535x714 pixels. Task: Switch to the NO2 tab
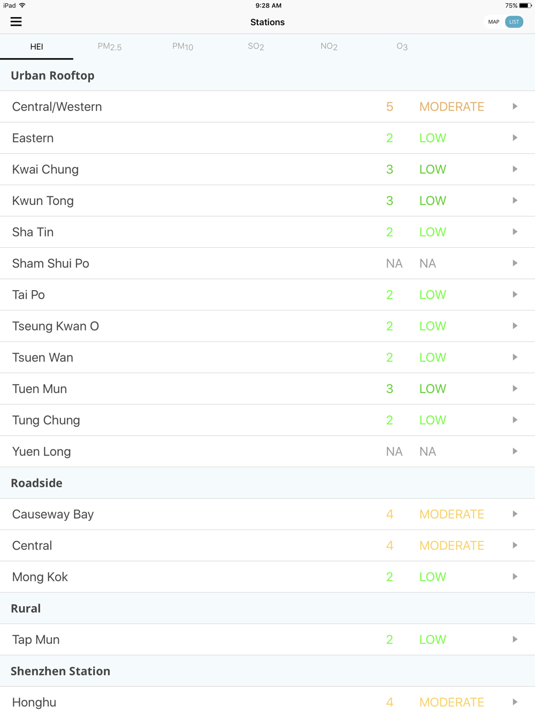[x=329, y=47]
